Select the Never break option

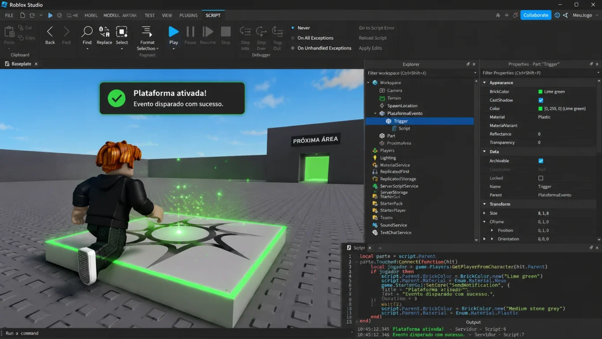click(x=293, y=28)
